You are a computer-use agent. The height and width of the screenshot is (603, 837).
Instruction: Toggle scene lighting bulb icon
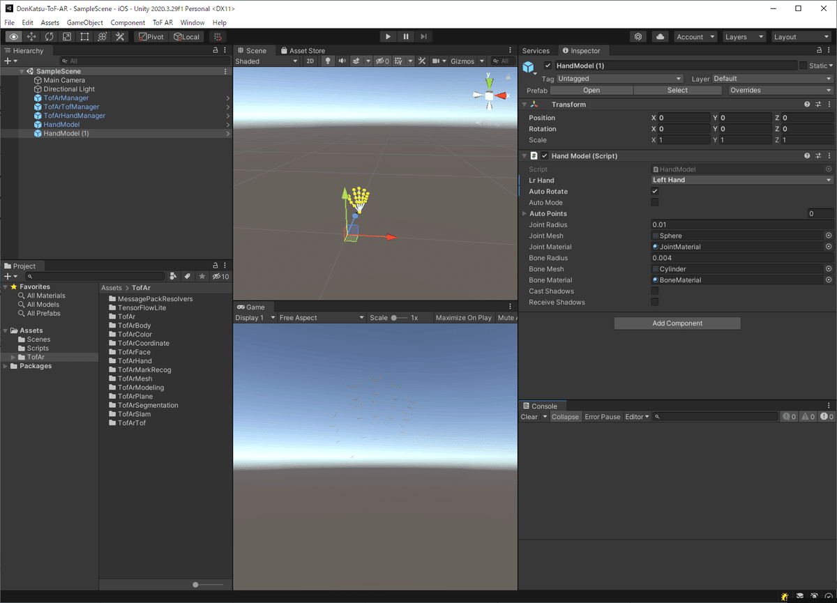(329, 61)
